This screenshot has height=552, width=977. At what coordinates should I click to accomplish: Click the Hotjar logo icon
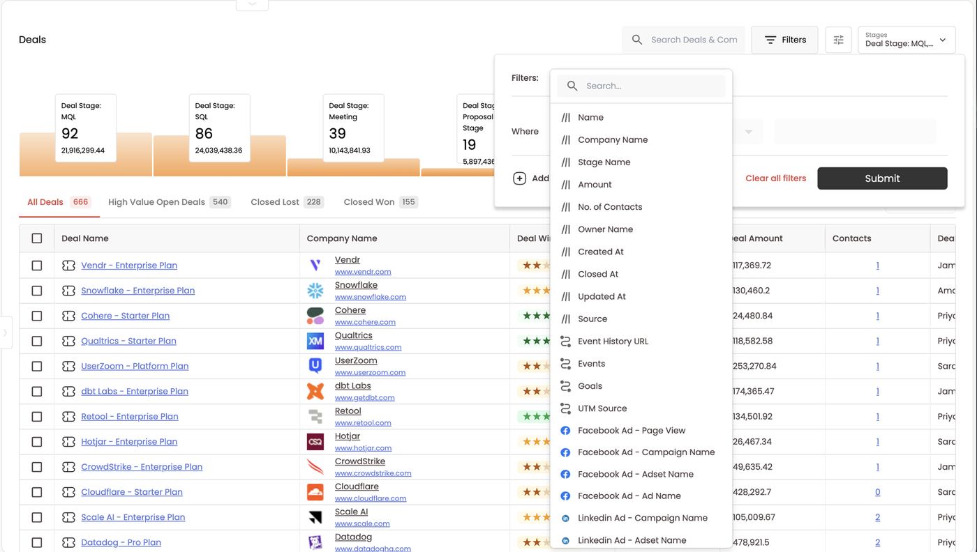click(315, 442)
